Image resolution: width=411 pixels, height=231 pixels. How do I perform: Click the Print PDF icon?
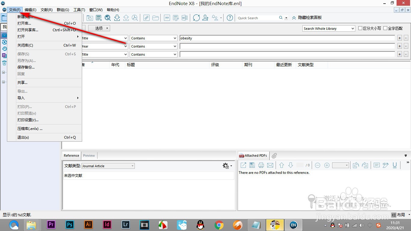click(261, 165)
